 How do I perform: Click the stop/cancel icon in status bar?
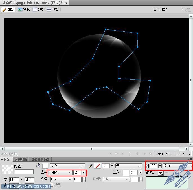point(150,154)
